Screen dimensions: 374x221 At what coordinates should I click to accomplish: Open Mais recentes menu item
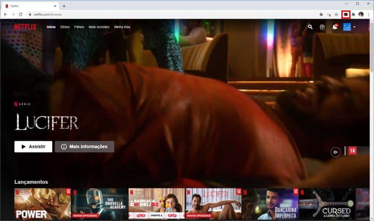[x=99, y=27]
